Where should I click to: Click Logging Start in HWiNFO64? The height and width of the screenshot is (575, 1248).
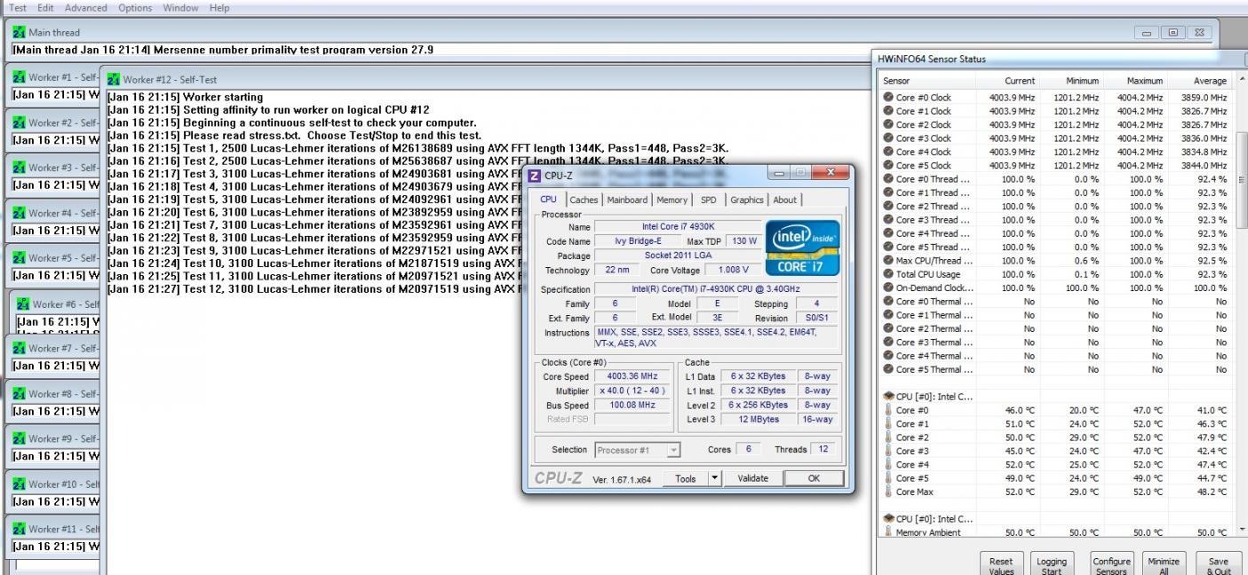pyautogui.click(x=1052, y=566)
